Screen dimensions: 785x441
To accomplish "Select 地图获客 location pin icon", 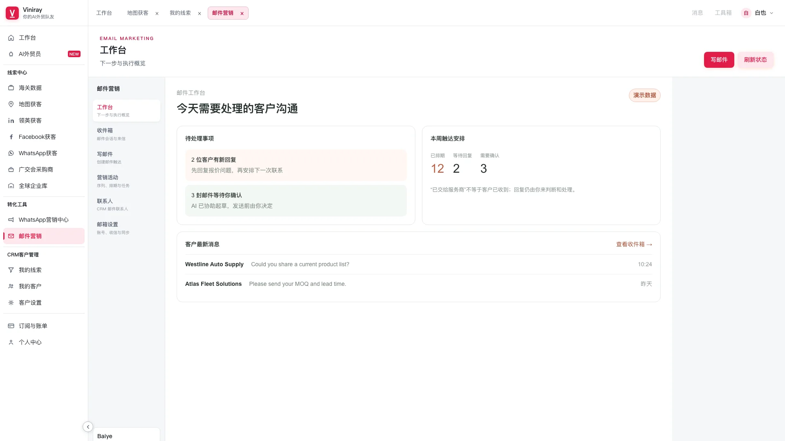I will click(11, 104).
